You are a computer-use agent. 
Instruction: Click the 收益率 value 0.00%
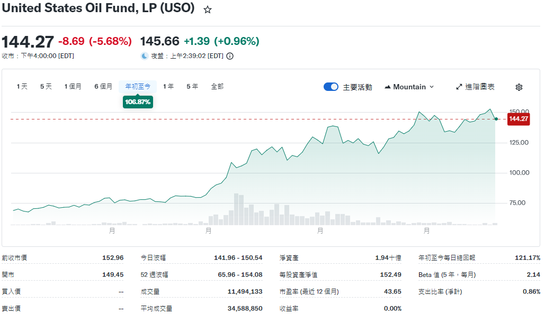393,308
